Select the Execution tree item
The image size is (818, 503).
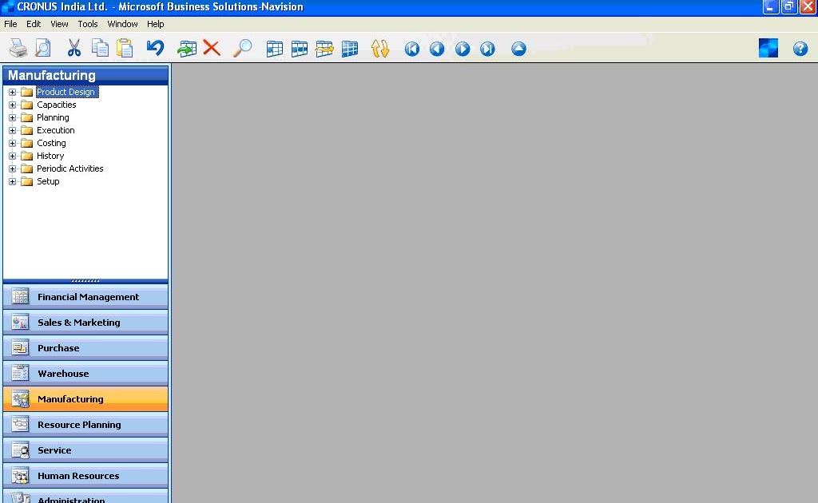(x=56, y=130)
